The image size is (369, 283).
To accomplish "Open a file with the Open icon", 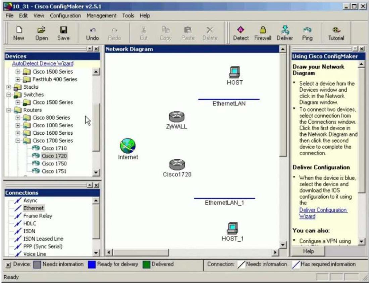I will pos(41,33).
